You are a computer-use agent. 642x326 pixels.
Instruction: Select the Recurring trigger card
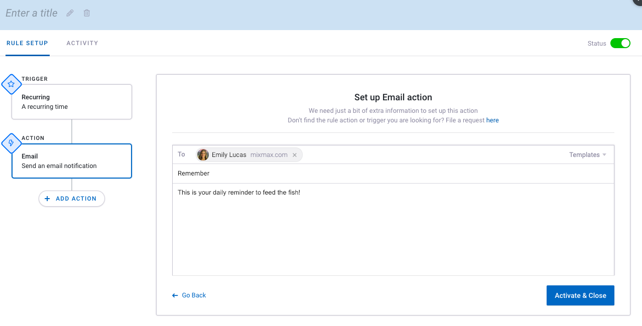coord(72,102)
